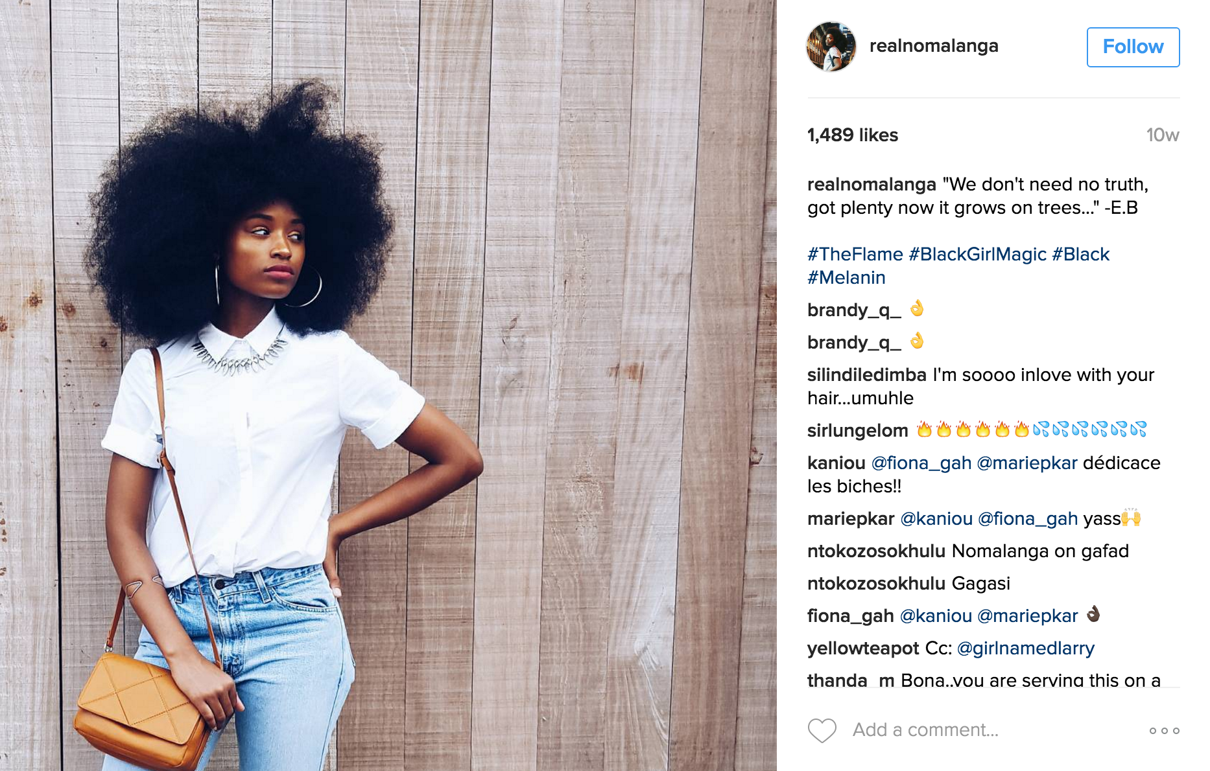
Task: Open sirlungelom's commenter profile
Action: pyautogui.click(x=857, y=430)
